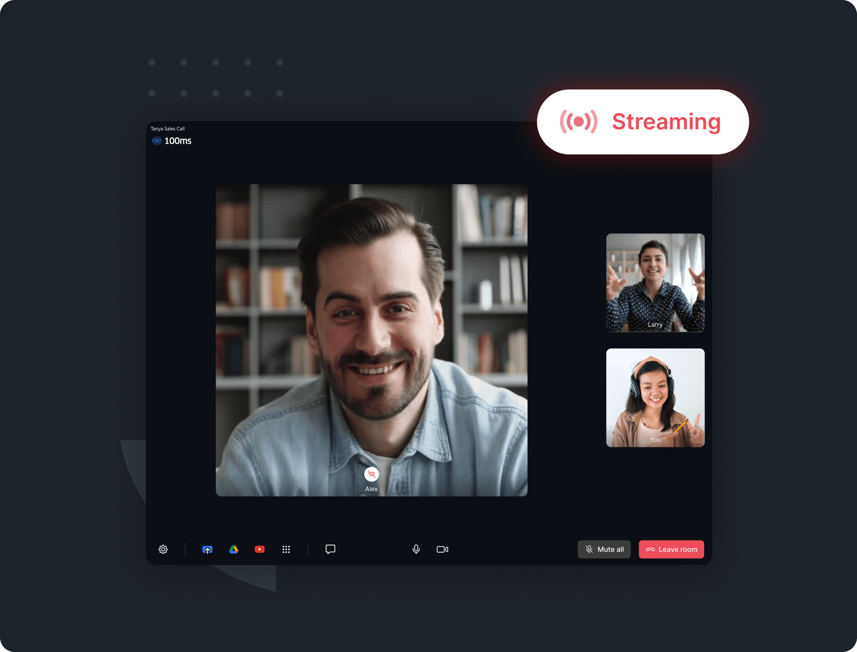Screen dimensions: 857x652
Task: Toggle the video camera
Action: coord(442,549)
